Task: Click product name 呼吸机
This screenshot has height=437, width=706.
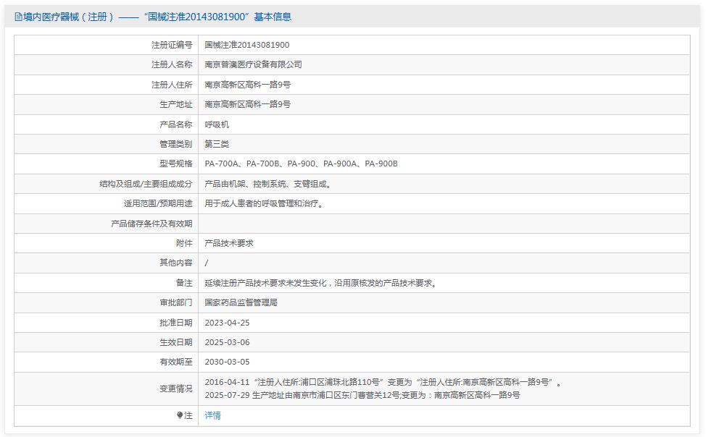Action: (217, 124)
